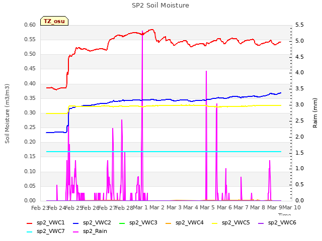
Task: Click the TZ_osu label box
Action: [x=54, y=21]
